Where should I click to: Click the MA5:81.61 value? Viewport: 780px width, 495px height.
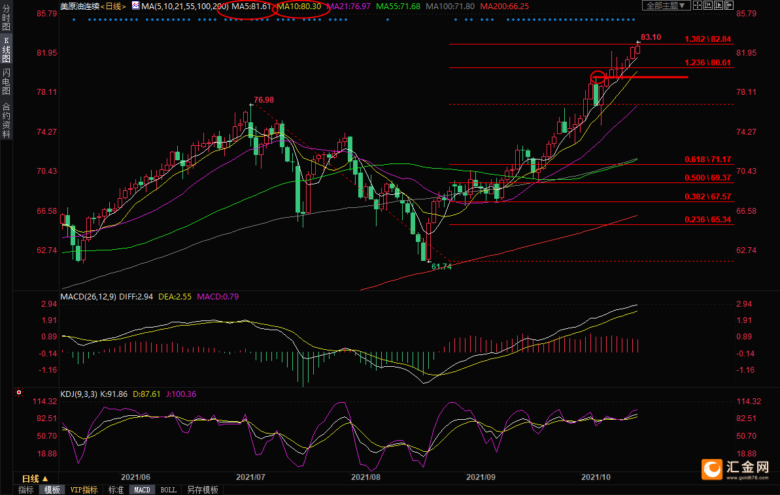251,7
